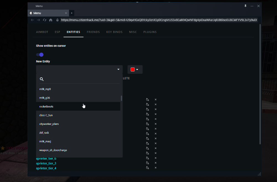The height and width of the screenshot is (182, 277).
Task: Click the search magnifier in the dropdown
Action: 42,79
